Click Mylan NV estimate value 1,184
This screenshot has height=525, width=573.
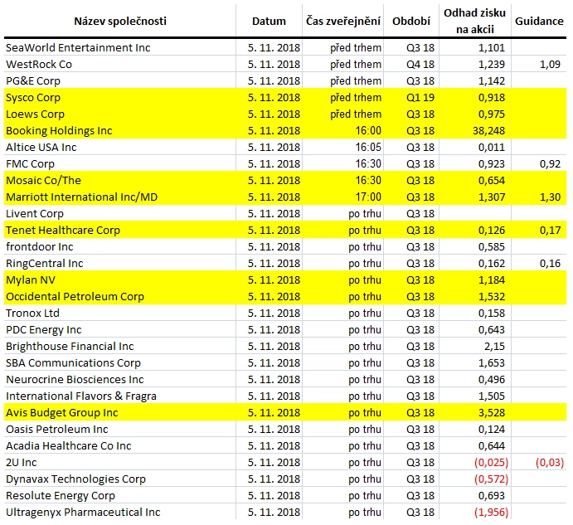pyautogui.click(x=492, y=280)
